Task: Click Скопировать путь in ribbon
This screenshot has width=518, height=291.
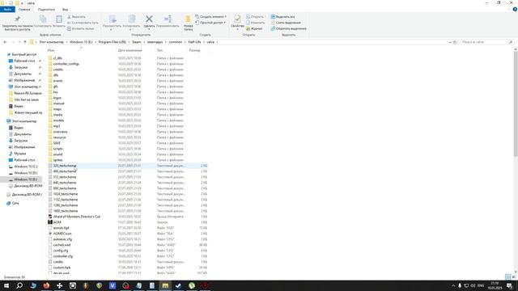Action: pyautogui.click(x=83, y=23)
